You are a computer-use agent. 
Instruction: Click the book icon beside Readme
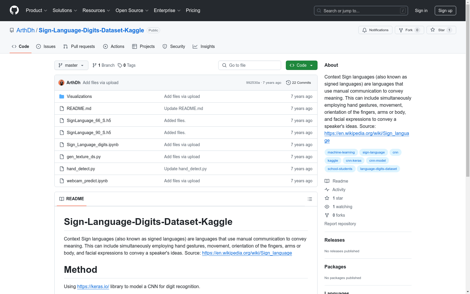[x=327, y=181]
